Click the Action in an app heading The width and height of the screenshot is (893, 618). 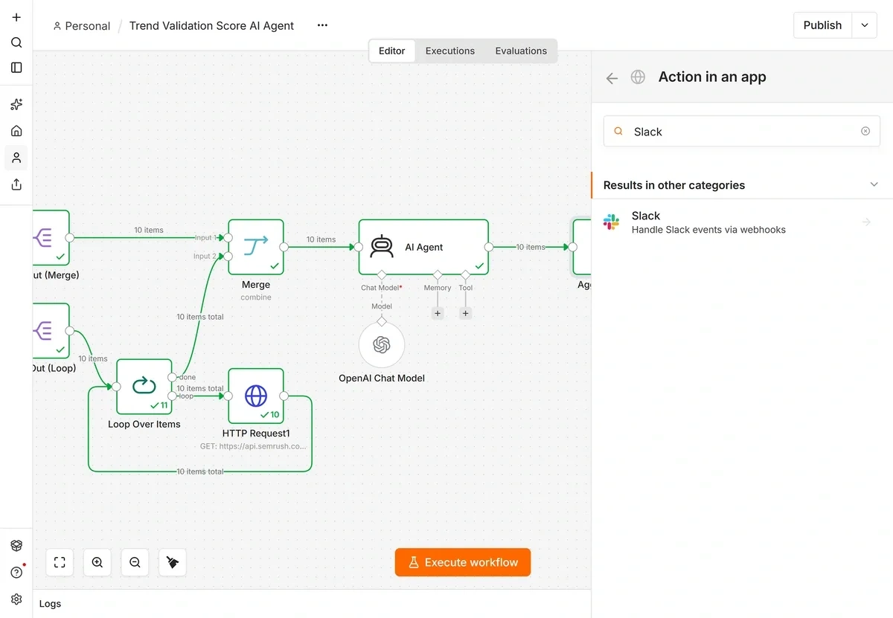point(712,77)
